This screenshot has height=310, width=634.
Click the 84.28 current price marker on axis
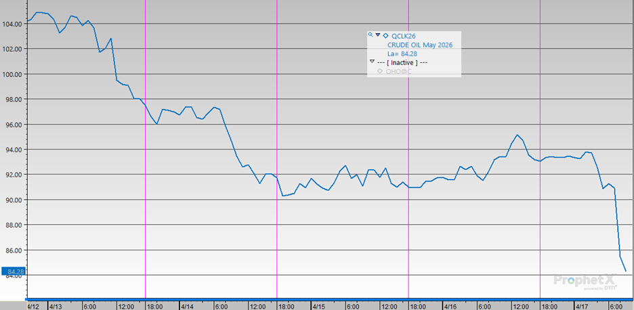click(x=12, y=272)
